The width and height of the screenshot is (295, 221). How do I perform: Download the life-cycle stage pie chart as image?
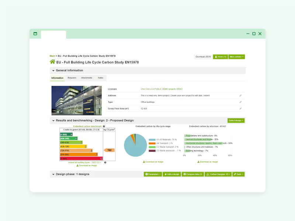153,162
